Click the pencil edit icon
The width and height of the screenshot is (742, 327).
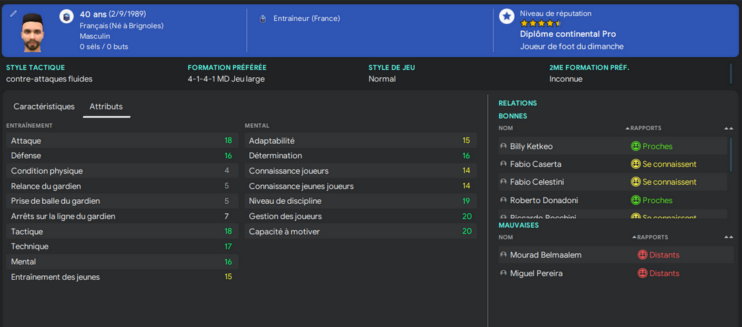point(14,14)
